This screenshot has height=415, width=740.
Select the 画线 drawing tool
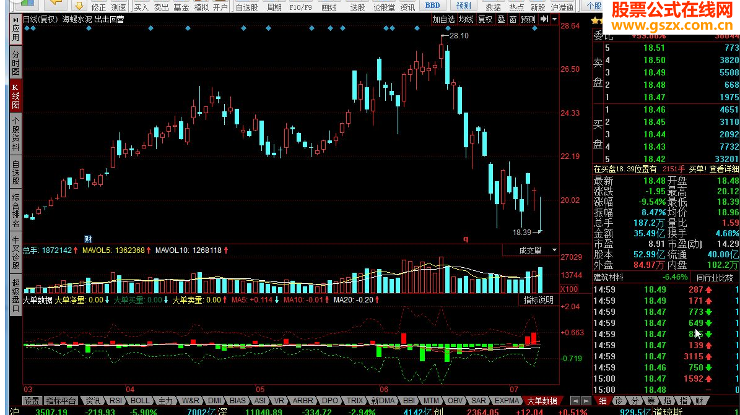(x=329, y=7)
